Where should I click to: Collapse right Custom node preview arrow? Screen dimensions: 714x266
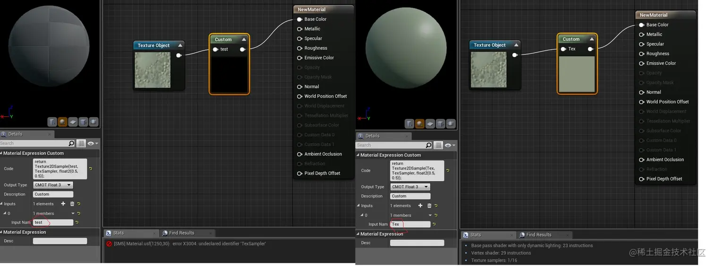pyautogui.click(x=592, y=39)
